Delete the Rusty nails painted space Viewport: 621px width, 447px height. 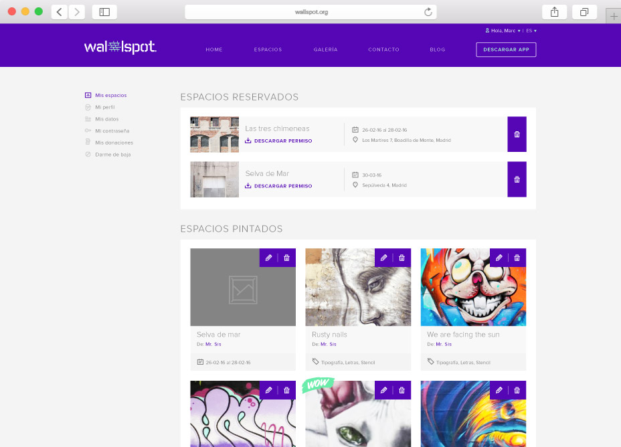402,258
